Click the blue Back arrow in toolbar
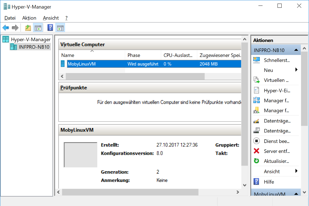Viewport: 309px width, 206px height. 6,28
